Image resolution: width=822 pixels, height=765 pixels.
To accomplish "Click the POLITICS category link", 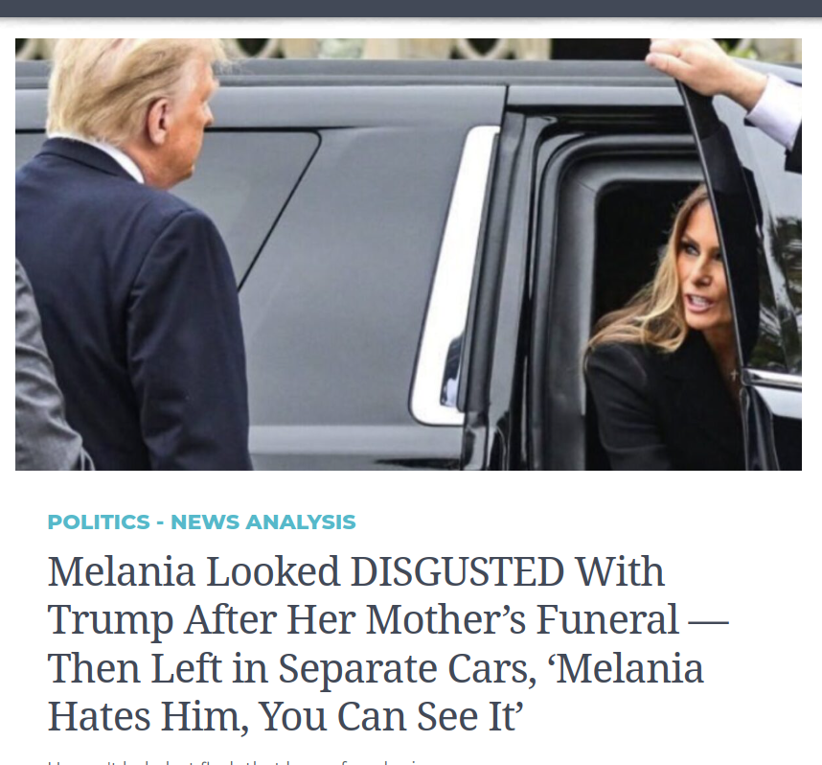I will tap(99, 522).
